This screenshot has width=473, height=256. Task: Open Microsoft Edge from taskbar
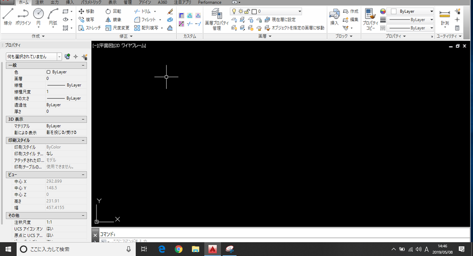162,249
